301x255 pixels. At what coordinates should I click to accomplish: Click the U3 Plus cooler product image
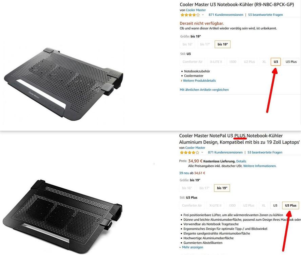pos(62,216)
